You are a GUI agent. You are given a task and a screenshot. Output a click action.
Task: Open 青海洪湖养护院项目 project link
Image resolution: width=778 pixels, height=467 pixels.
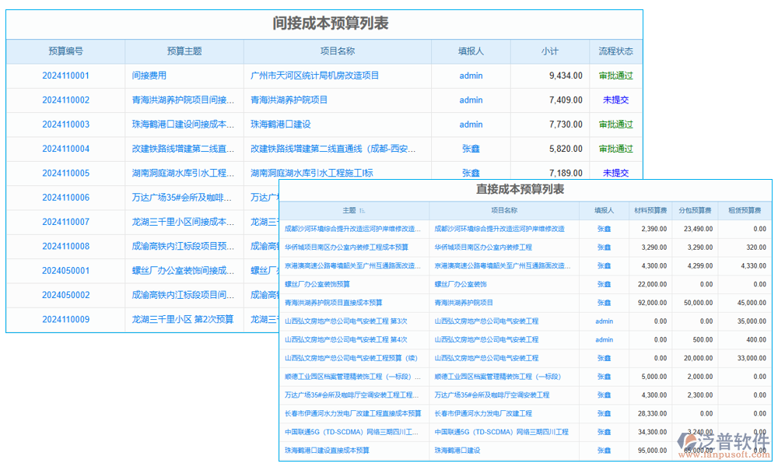click(x=289, y=100)
